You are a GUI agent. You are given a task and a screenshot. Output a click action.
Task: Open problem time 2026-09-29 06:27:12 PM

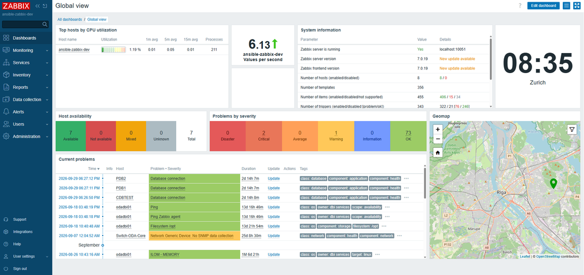pos(79,179)
